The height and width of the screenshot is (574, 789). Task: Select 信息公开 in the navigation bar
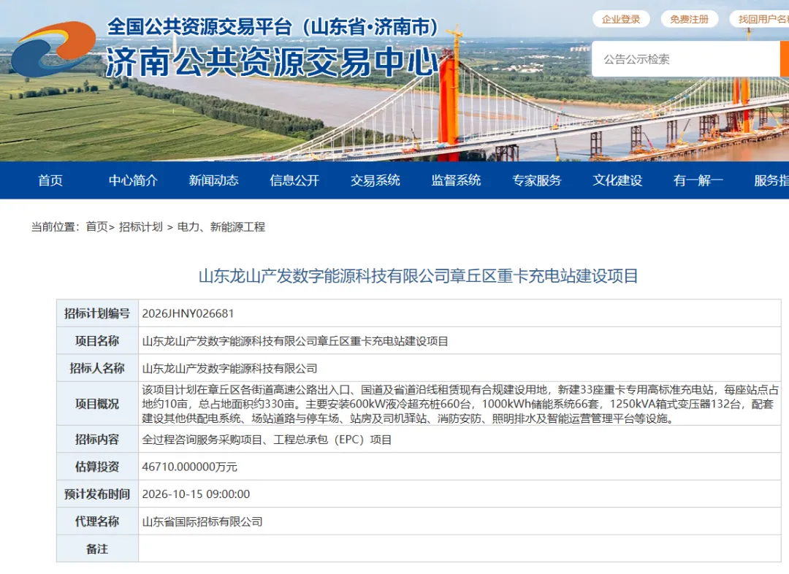pos(295,180)
